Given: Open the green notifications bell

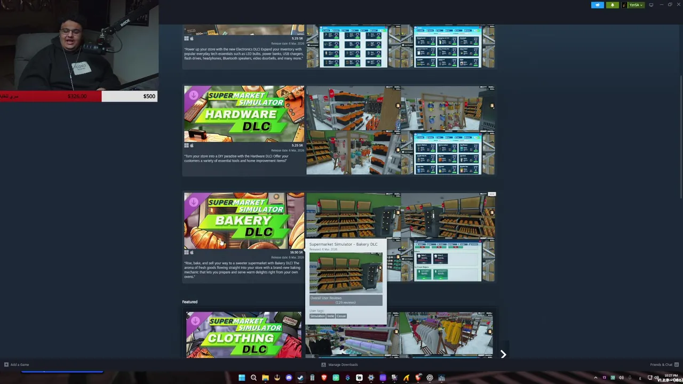Looking at the screenshot, I should coord(612,5).
